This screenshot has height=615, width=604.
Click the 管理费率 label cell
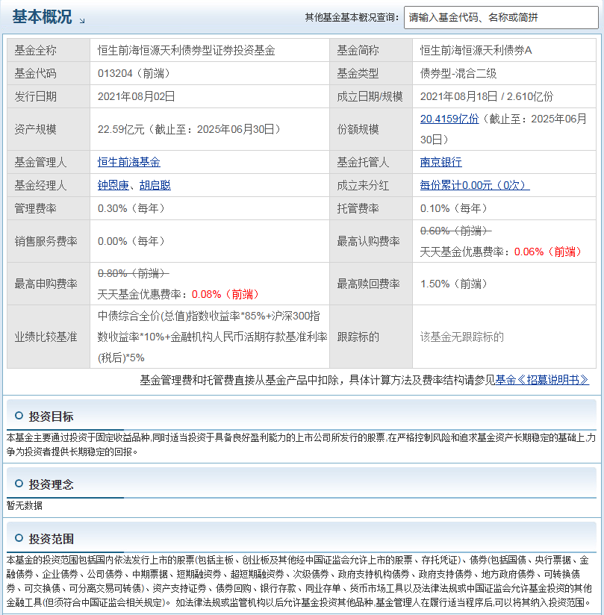click(x=49, y=208)
